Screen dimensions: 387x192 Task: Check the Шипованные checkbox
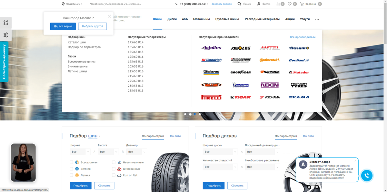click(114, 169)
